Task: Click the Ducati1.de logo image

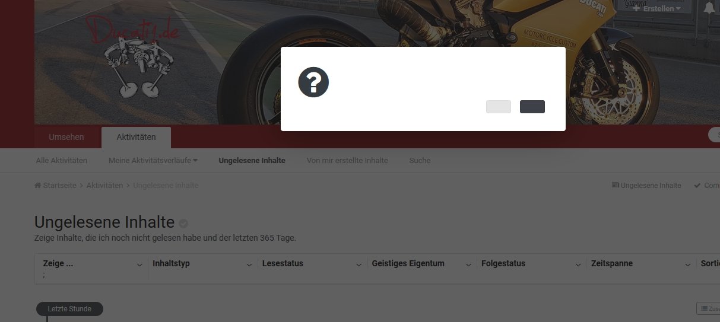Action: coord(131,56)
